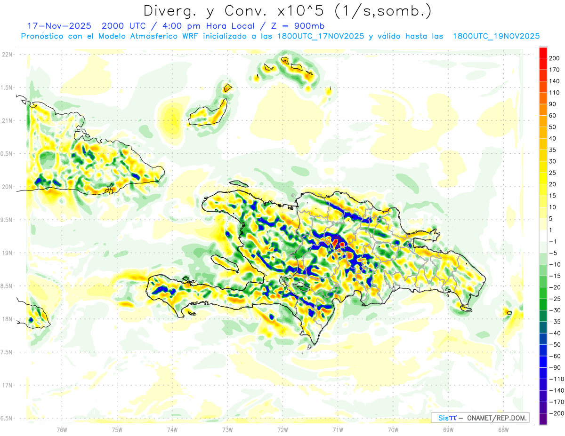565x436 pixels.
Task: Click the white swatch between 1 and -1
Action: pos(543,236)
